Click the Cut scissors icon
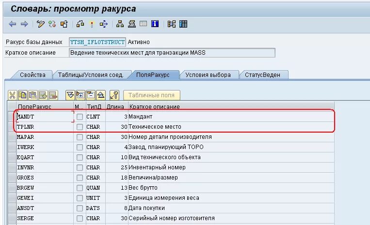This screenshot has width=370, height=225. [12, 95]
